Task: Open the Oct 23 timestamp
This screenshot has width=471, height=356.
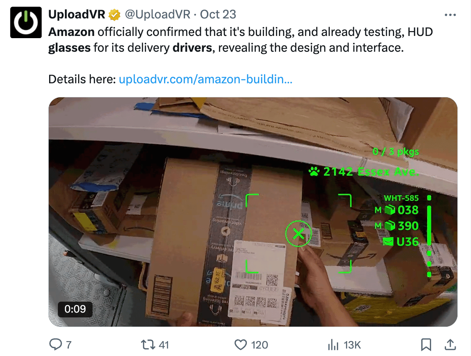Action: [218, 14]
